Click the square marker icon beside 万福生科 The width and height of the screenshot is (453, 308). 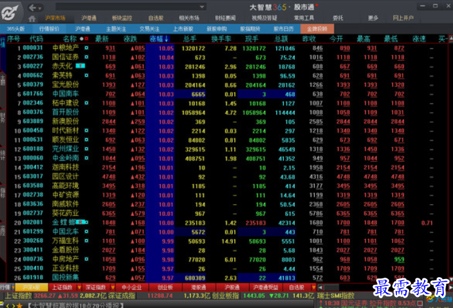point(86,241)
